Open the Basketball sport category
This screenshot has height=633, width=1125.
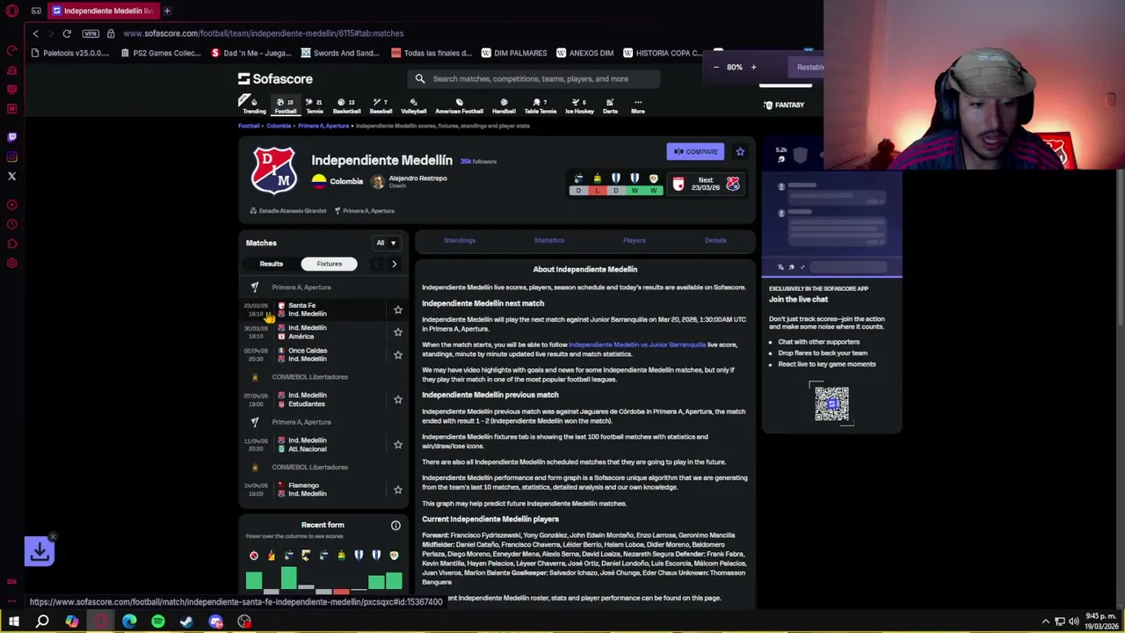346,105
